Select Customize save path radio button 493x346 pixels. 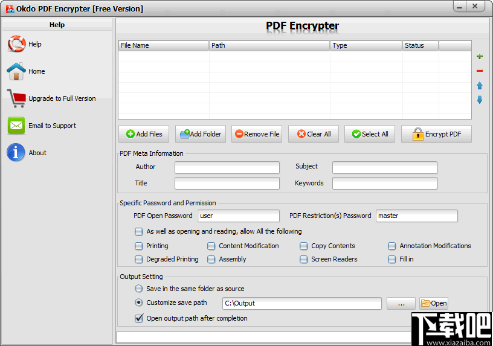pyautogui.click(x=139, y=303)
